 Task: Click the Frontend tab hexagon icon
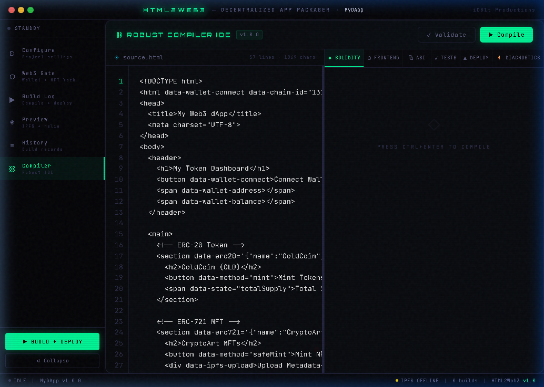tap(369, 58)
